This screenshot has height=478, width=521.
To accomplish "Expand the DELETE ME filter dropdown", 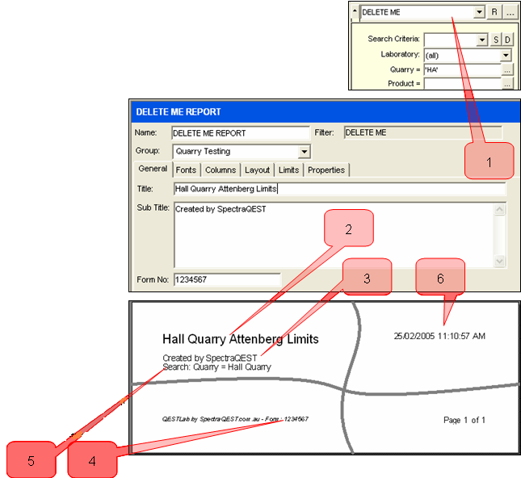I will click(x=479, y=12).
